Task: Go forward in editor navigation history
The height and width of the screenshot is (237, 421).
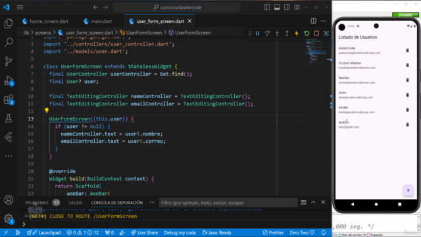Action: pos(105,7)
